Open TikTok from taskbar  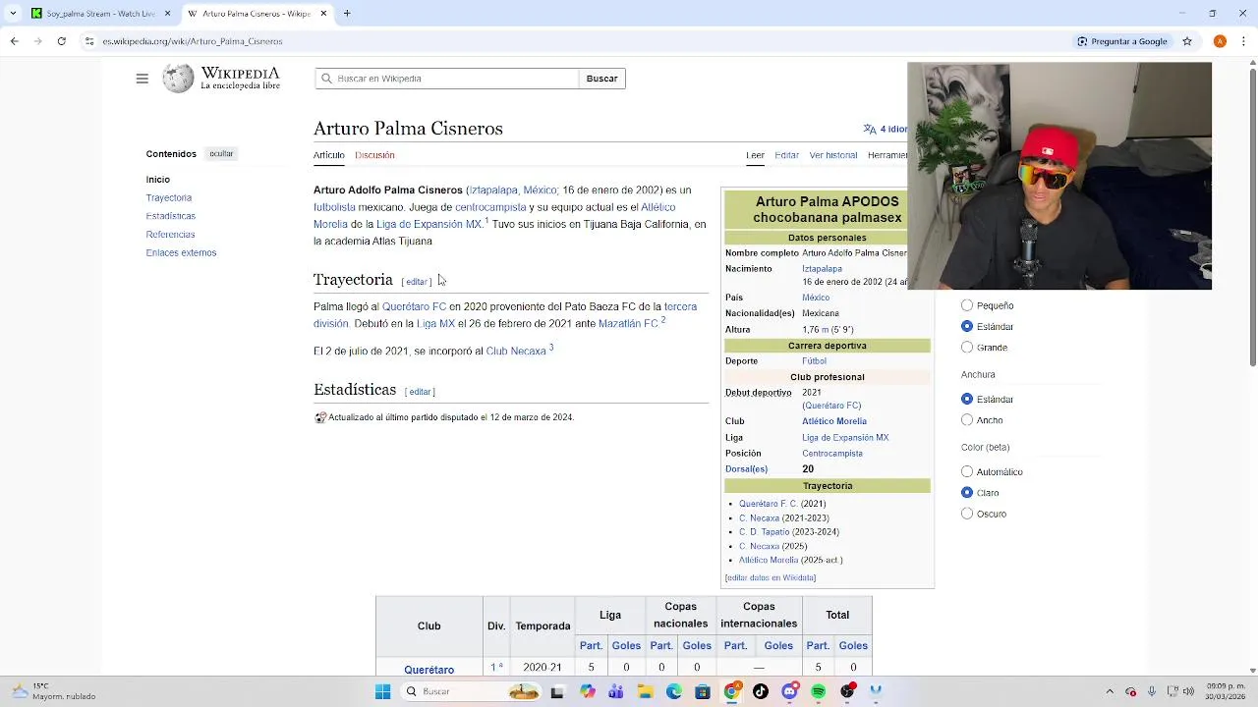click(x=760, y=691)
